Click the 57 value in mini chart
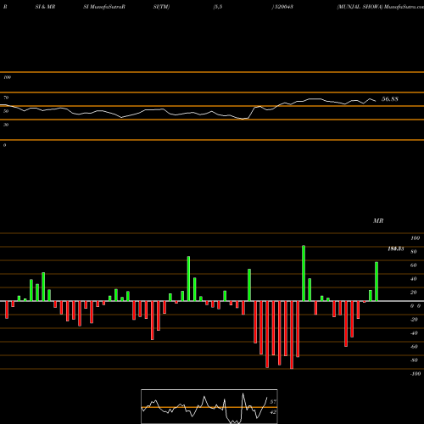Image resolution: width=424 pixels, height=424 pixels. [x=273, y=402]
